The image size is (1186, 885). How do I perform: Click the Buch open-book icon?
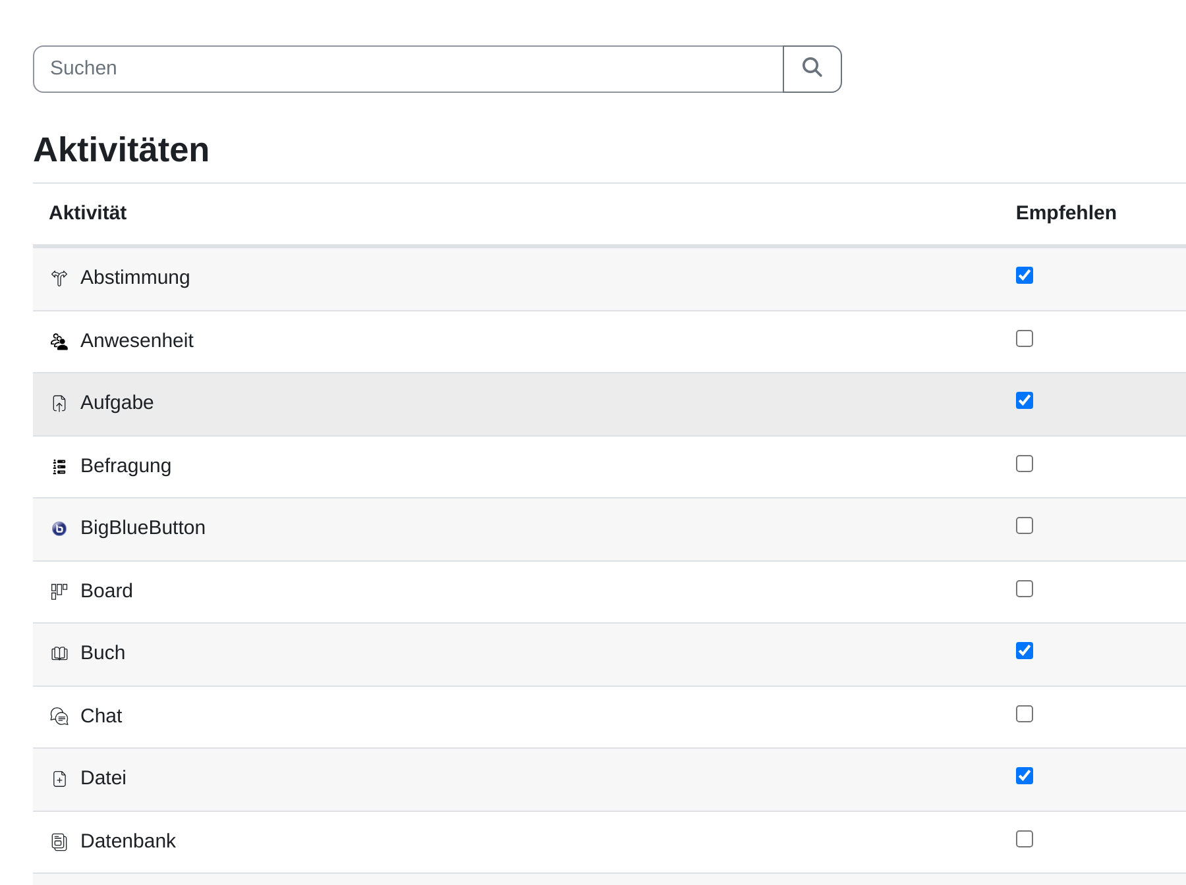(59, 653)
